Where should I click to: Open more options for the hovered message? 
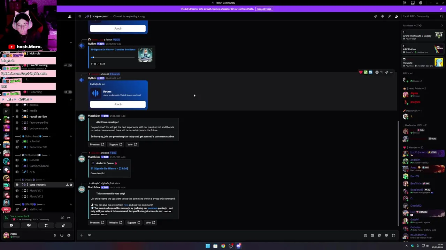392,72
